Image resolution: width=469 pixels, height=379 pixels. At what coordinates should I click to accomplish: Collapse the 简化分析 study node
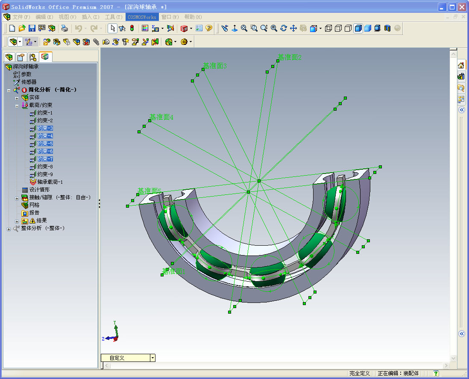9,90
